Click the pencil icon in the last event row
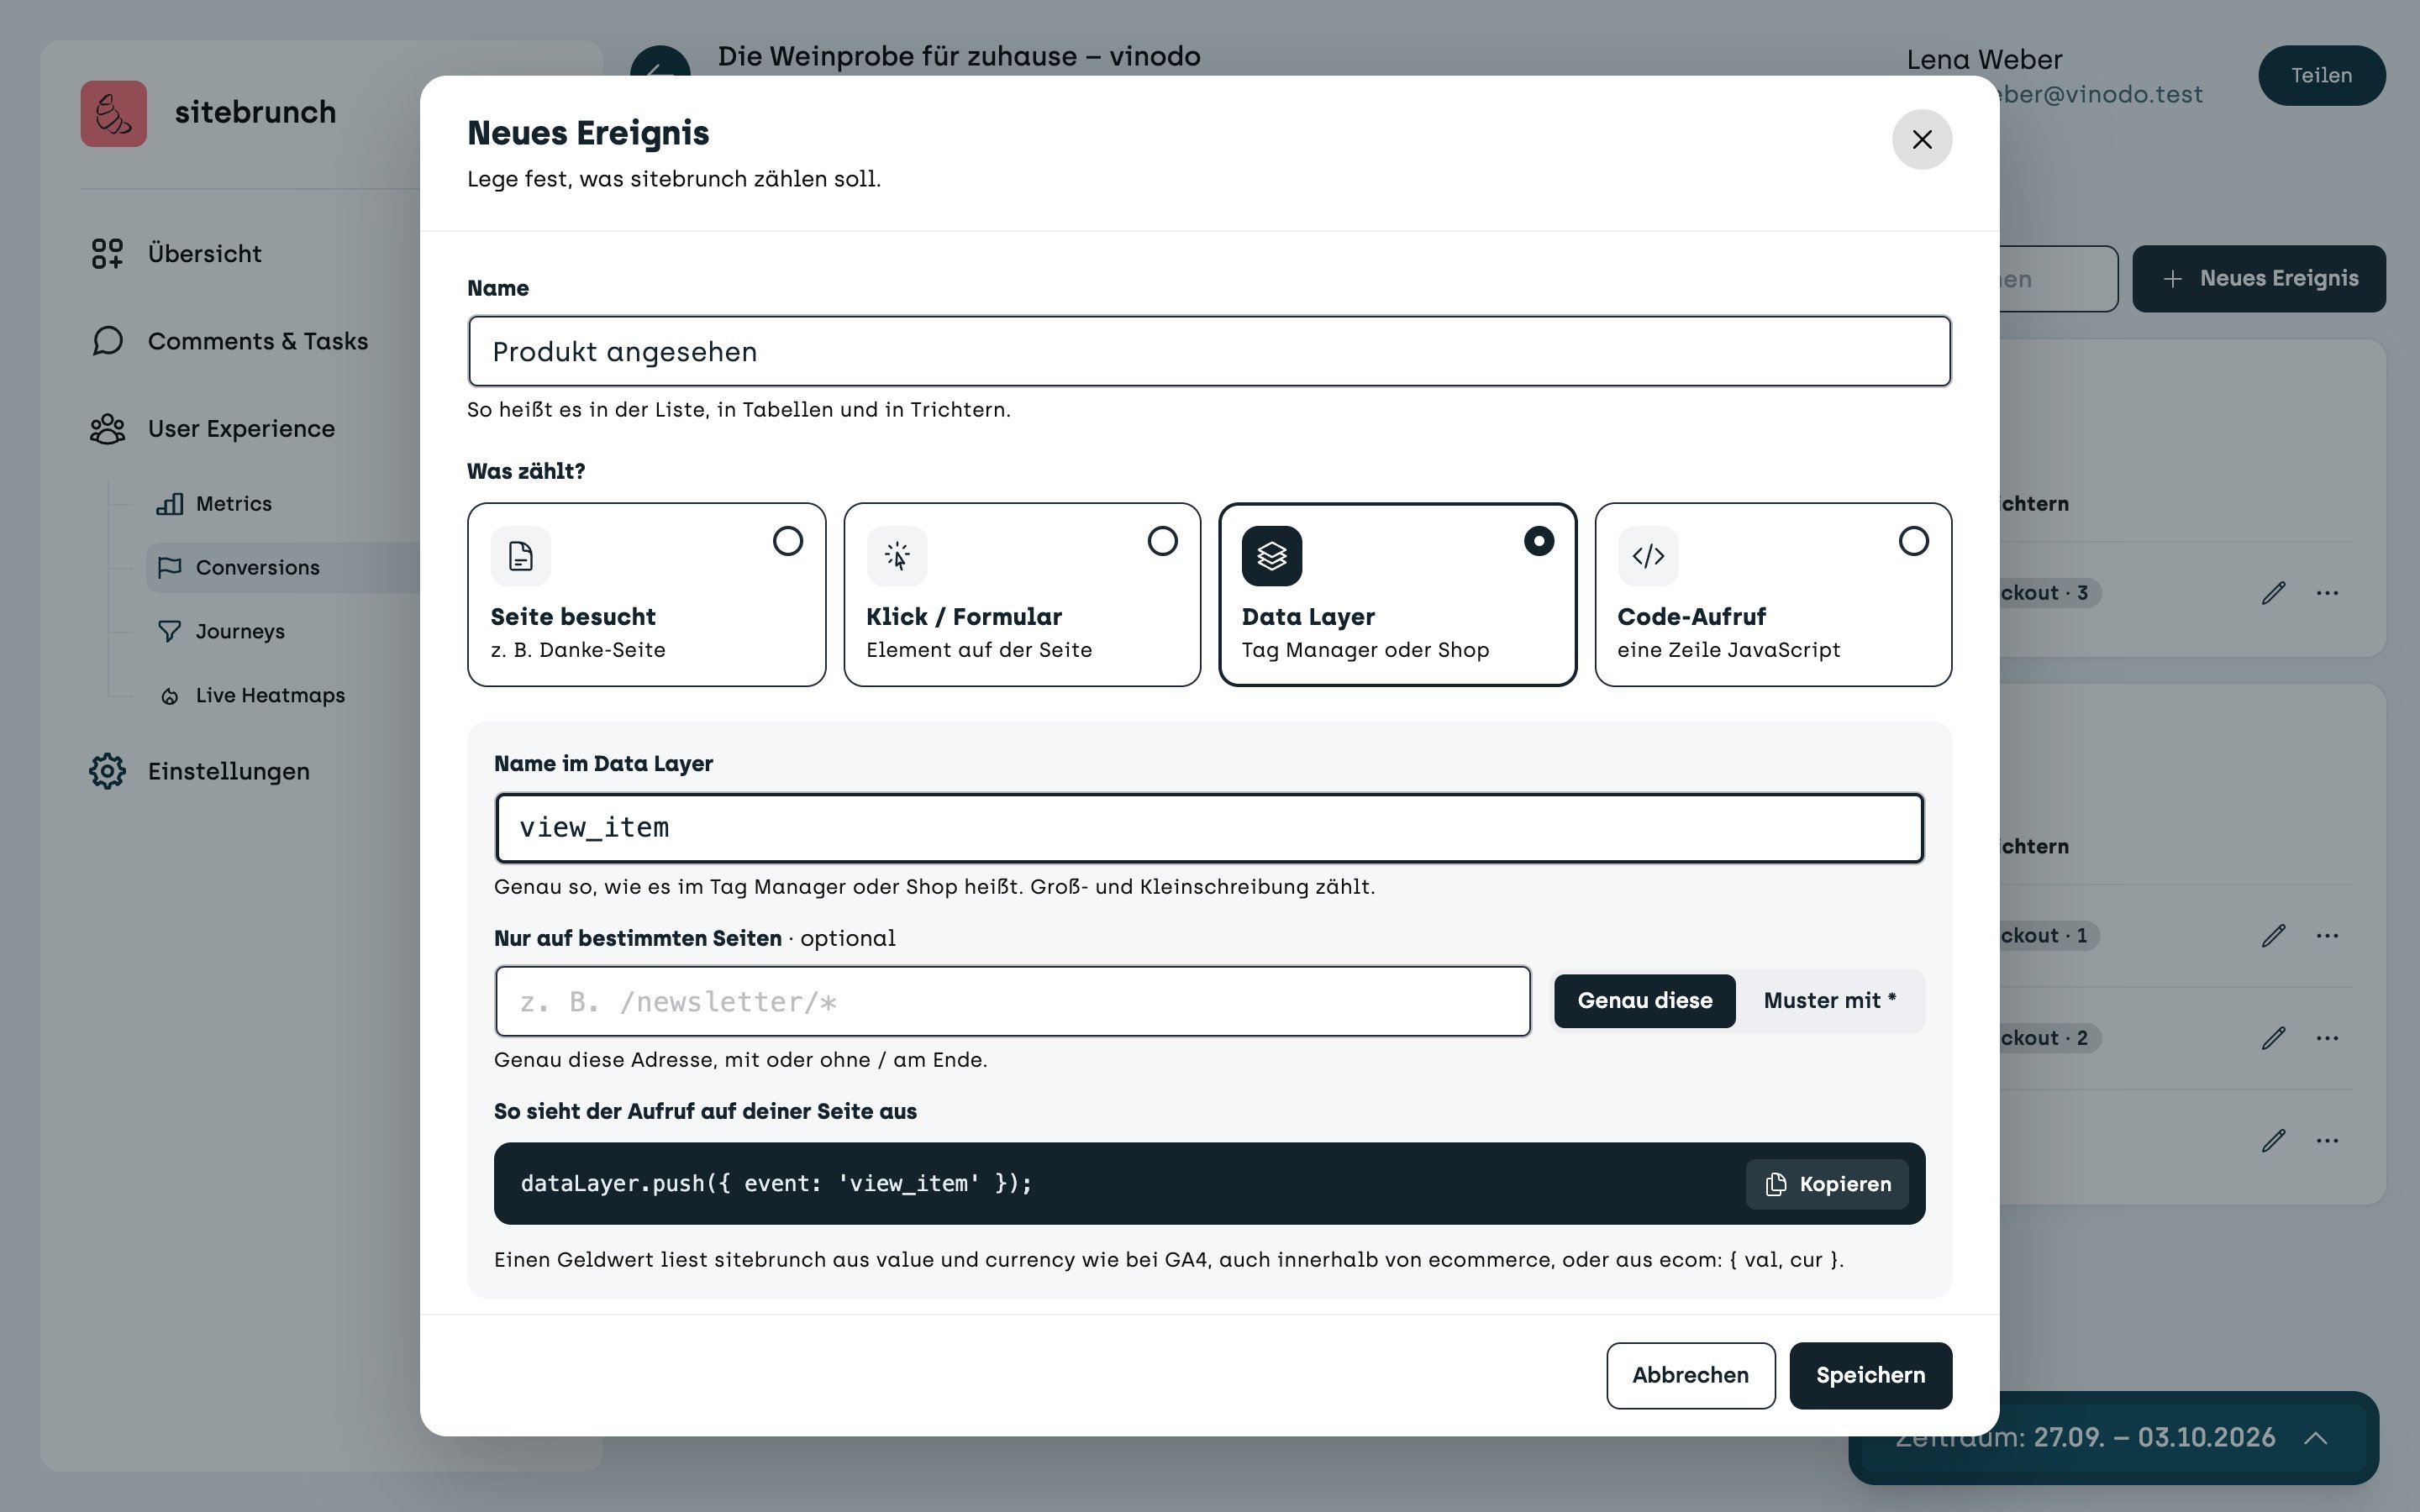 pyautogui.click(x=2273, y=1141)
